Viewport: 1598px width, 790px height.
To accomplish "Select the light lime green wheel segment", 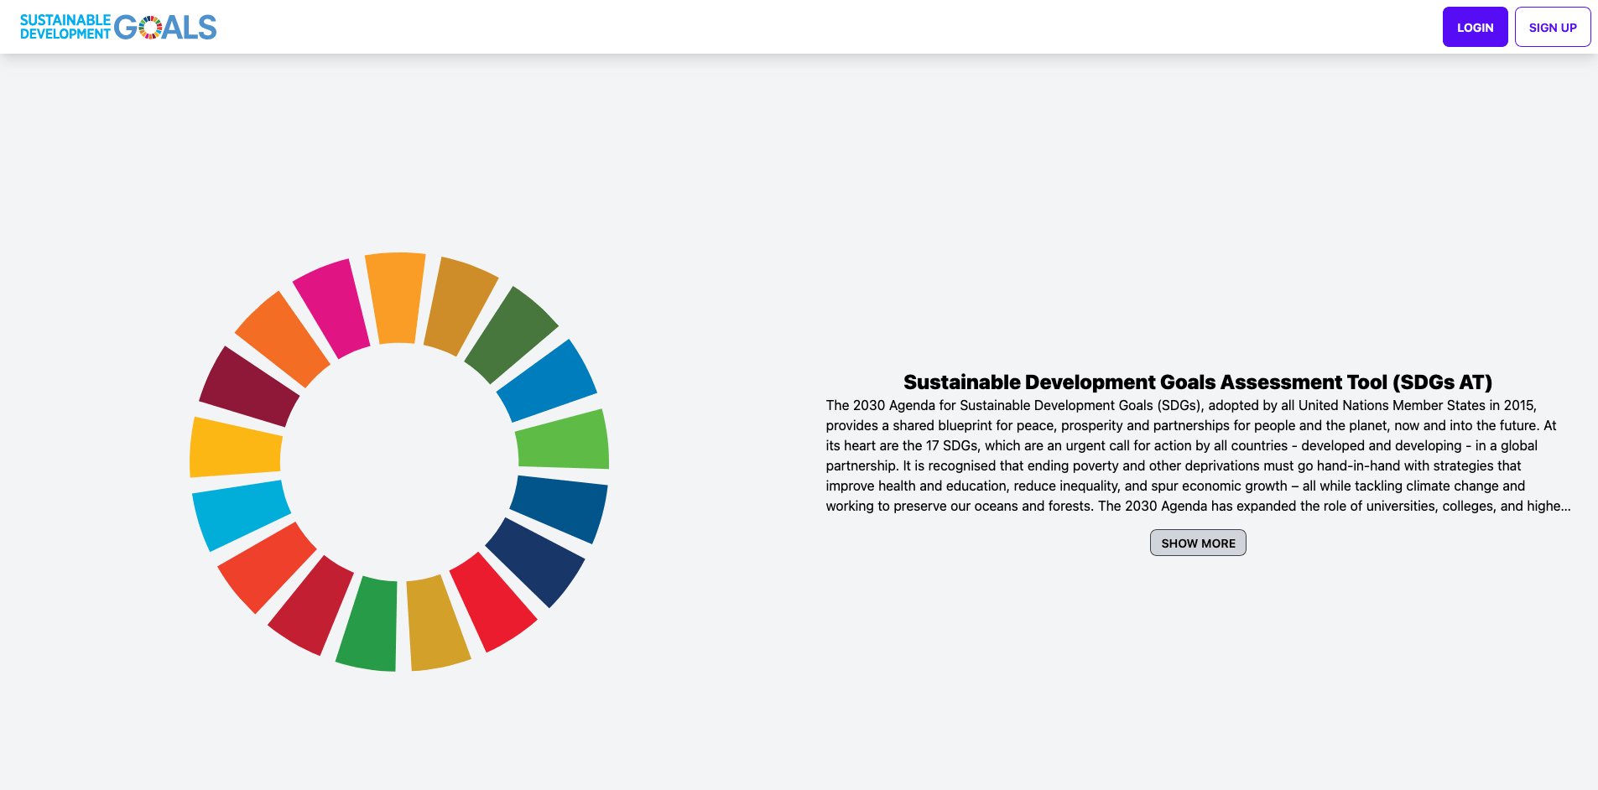I will pos(563,439).
